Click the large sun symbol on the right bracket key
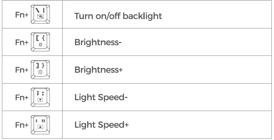Viewport: 274px width, 140px height. tap(40, 73)
